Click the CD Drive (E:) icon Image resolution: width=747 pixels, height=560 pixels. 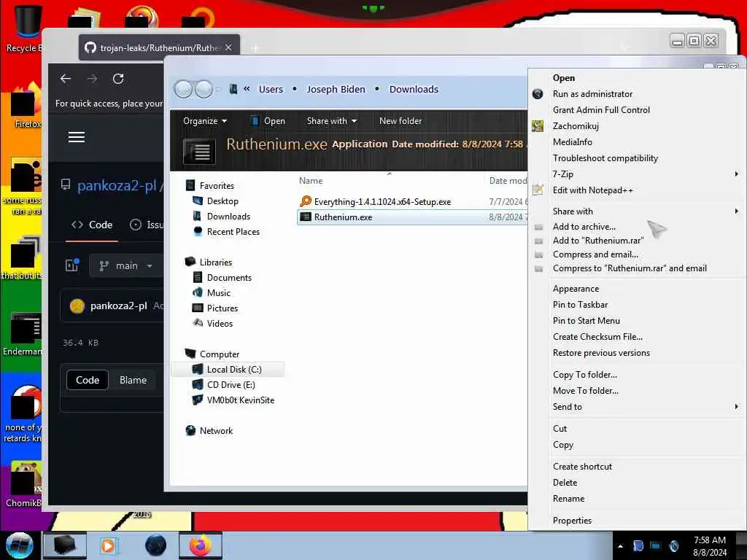197,384
